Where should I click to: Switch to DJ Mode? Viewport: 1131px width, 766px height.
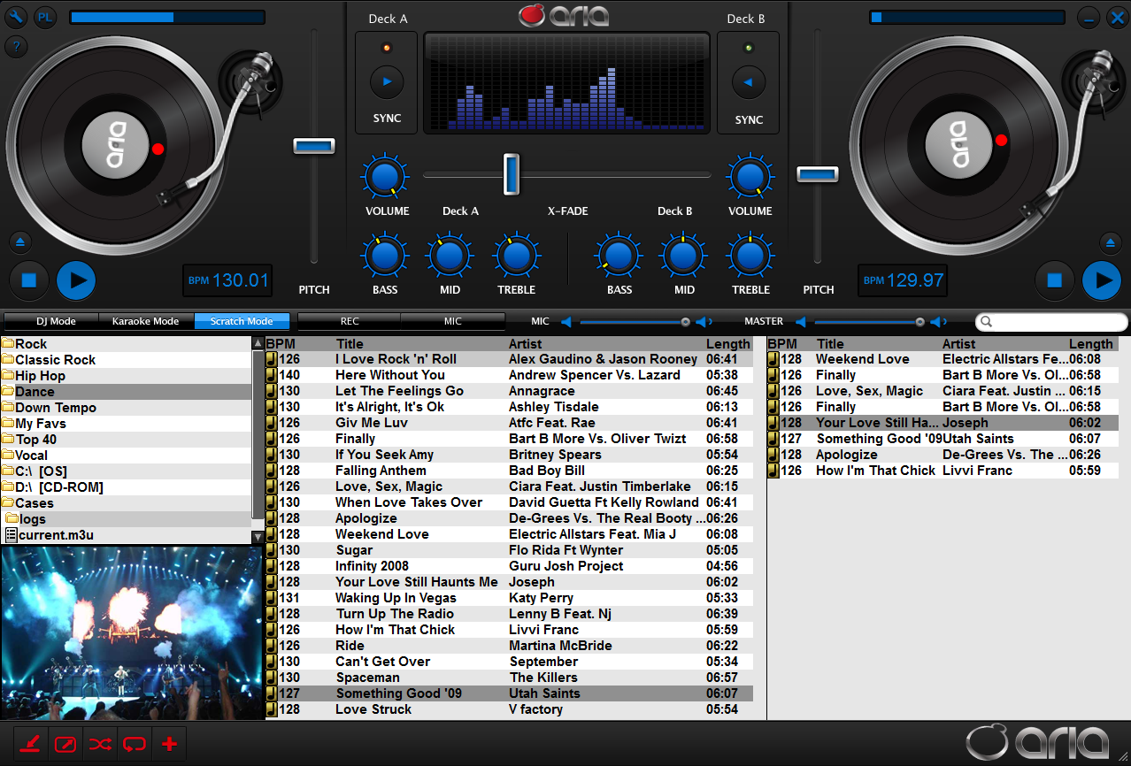(55, 321)
